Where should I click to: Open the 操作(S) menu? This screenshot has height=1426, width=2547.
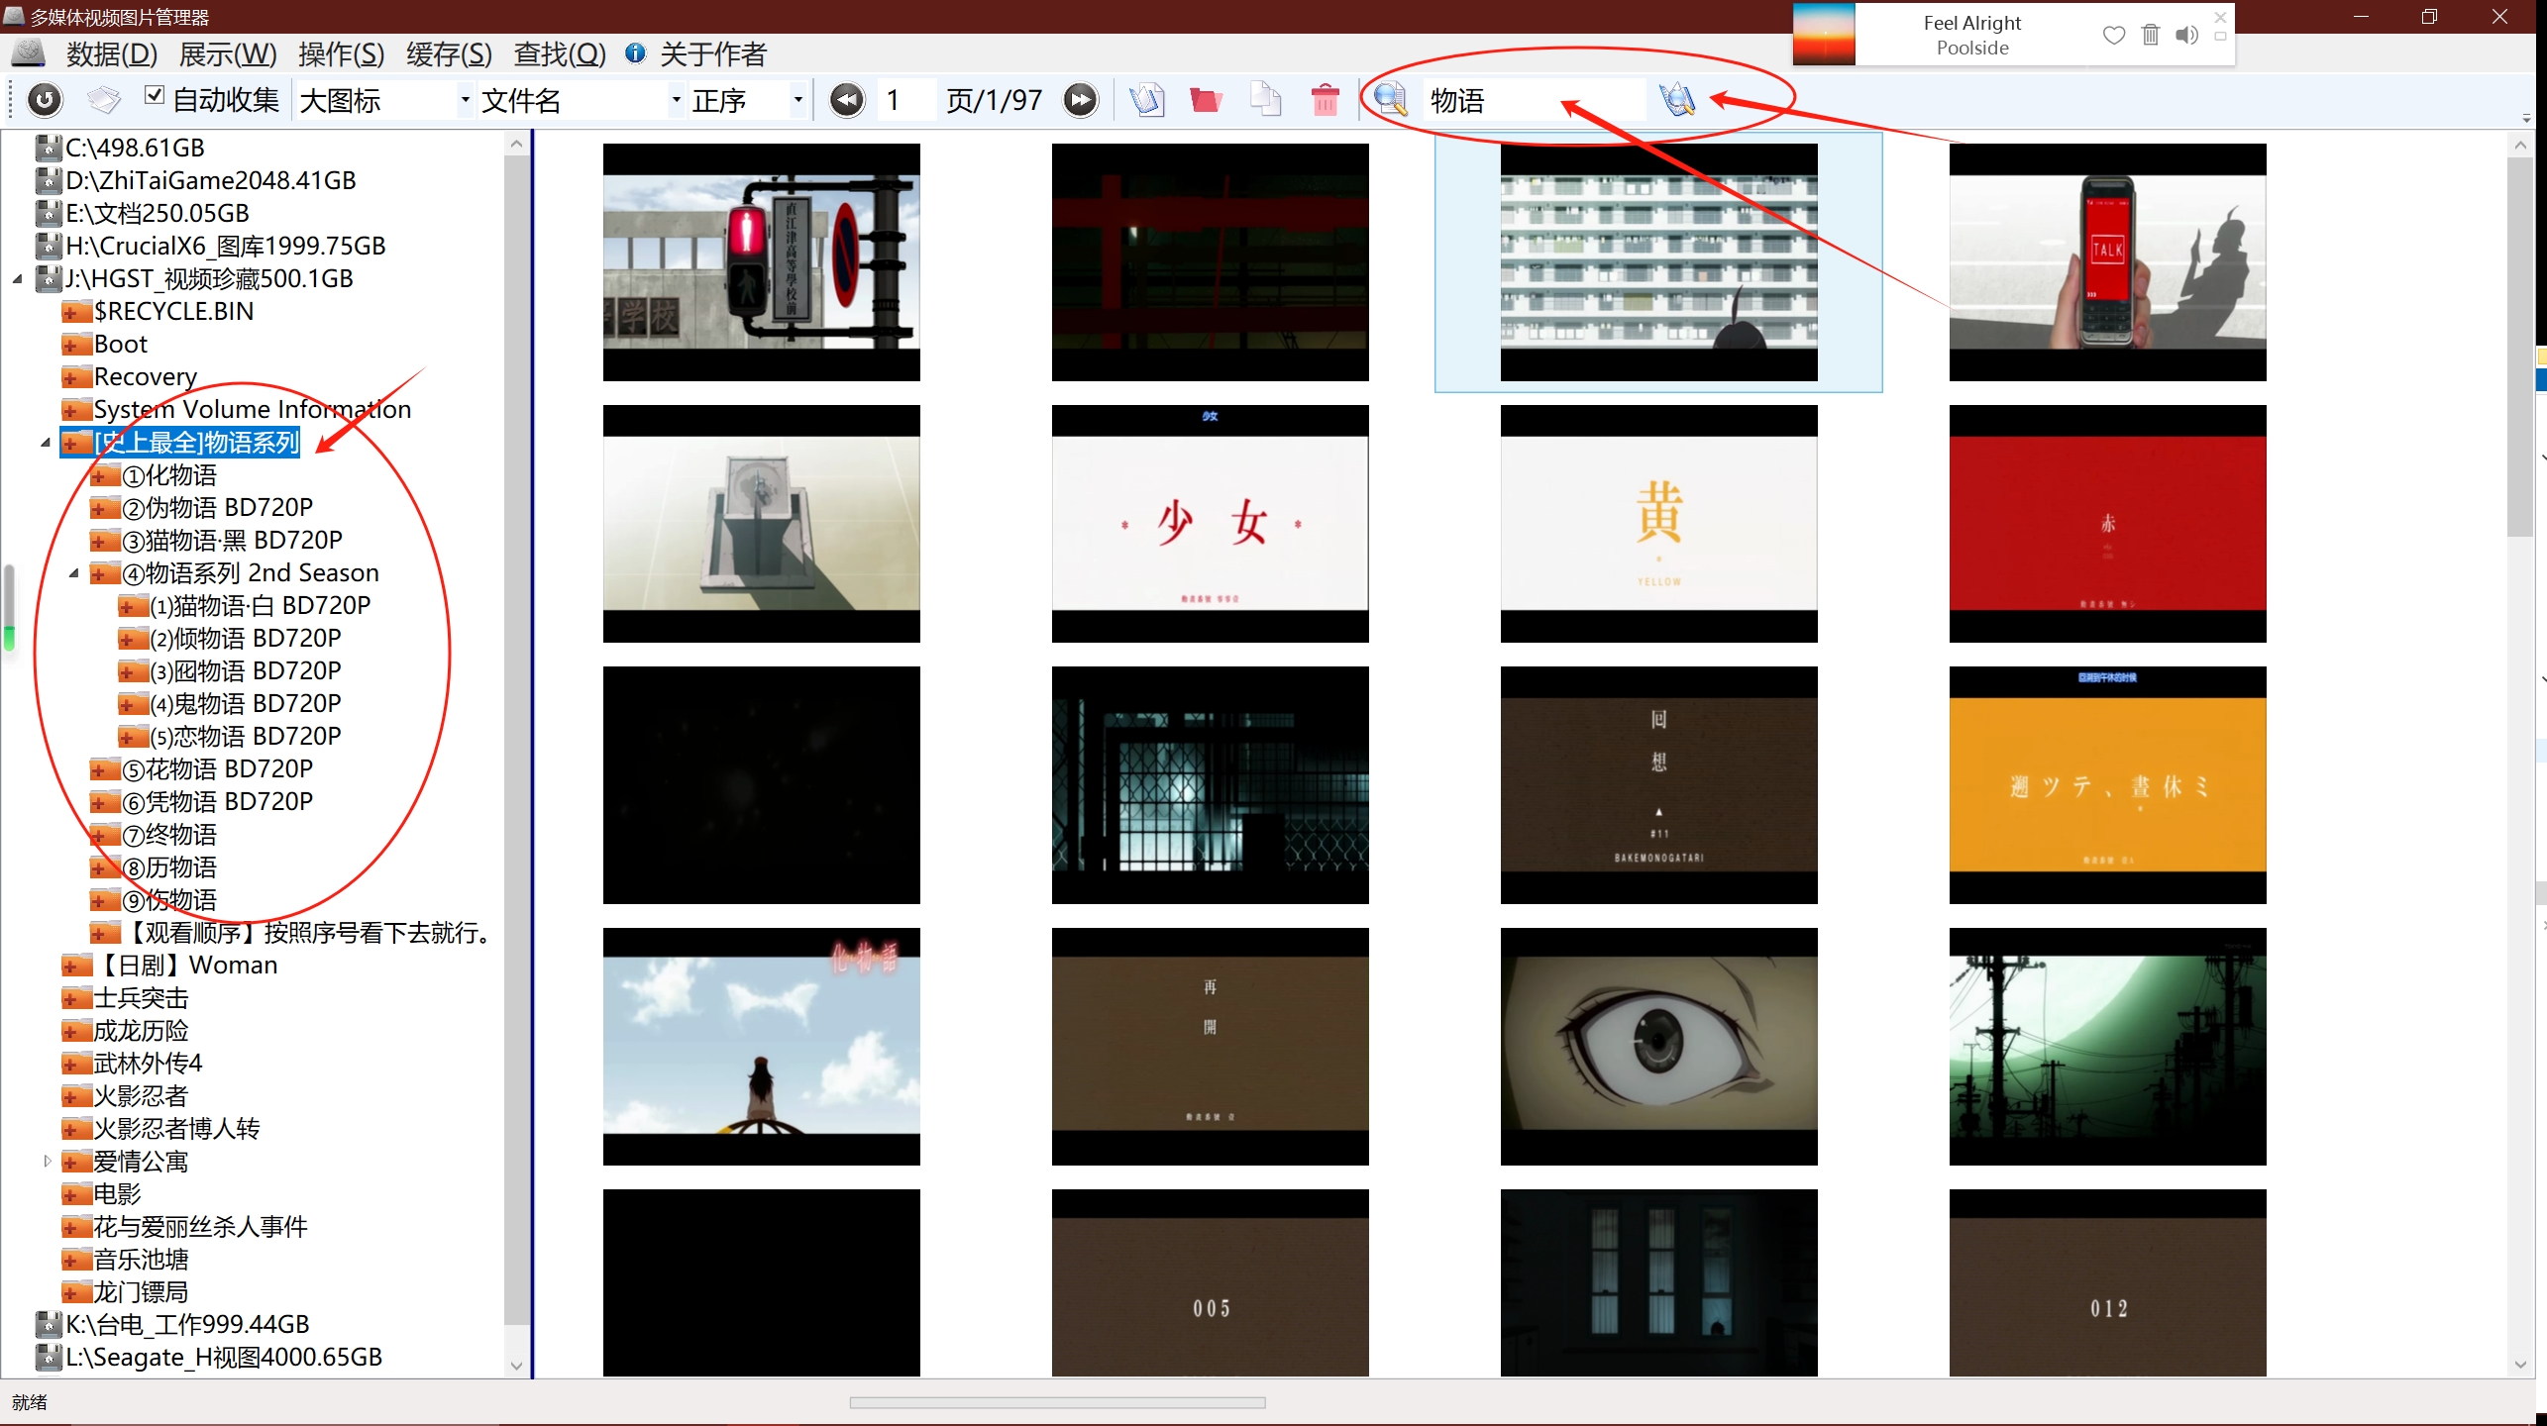point(341,53)
